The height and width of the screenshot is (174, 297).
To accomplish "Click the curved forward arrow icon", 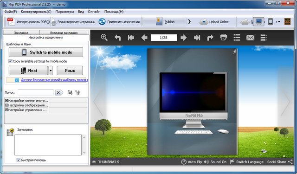I will coord(210,38).
